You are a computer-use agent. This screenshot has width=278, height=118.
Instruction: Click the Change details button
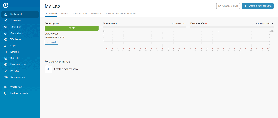coord(228,6)
